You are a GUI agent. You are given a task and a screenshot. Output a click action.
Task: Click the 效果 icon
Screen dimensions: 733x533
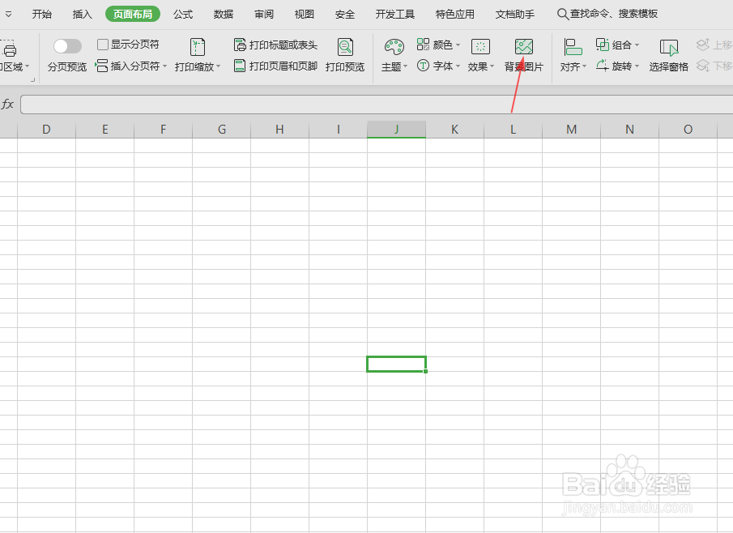pos(480,47)
